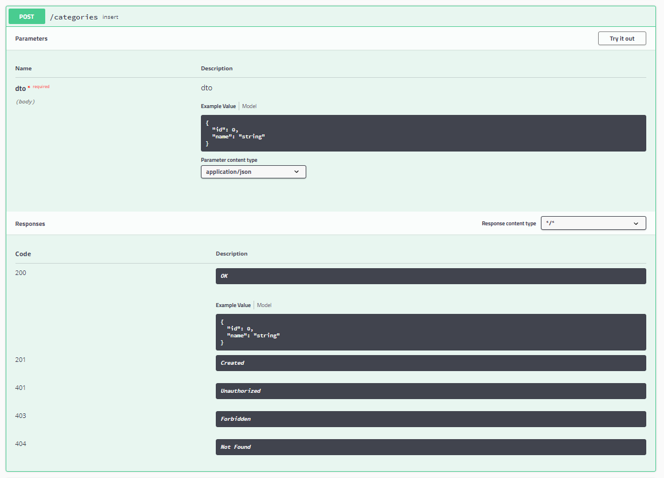Screen dimensions: 664x478
Task: Click the 401 Unauthorized response bar
Action: click(430, 391)
